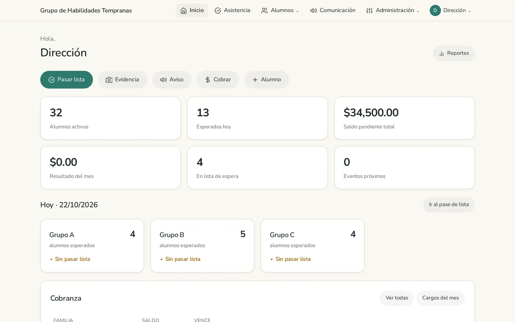This screenshot has width=515, height=322.
Task: Click the Ir al pase de lista button
Action: [x=449, y=205]
